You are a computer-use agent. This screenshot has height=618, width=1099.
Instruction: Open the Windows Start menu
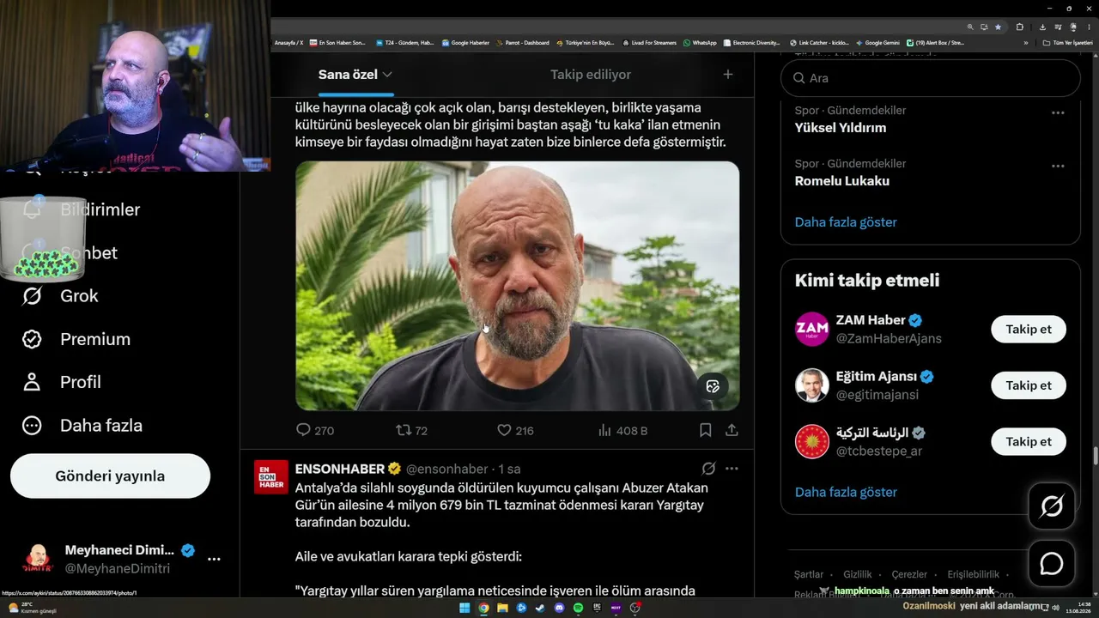click(x=464, y=608)
